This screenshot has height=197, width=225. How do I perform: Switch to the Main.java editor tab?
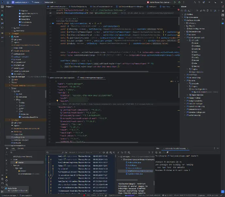(x=151, y=7)
